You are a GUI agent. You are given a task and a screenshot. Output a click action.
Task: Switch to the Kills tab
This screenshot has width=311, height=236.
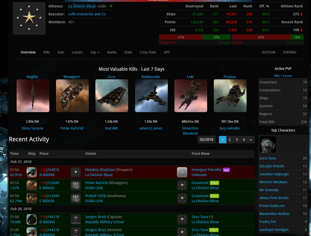click(47, 52)
